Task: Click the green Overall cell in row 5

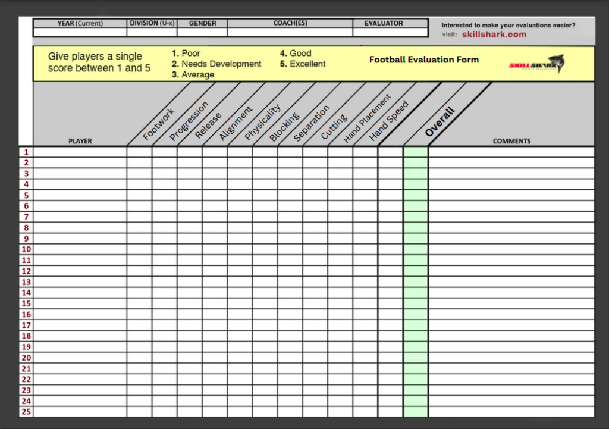Action: click(415, 195)
